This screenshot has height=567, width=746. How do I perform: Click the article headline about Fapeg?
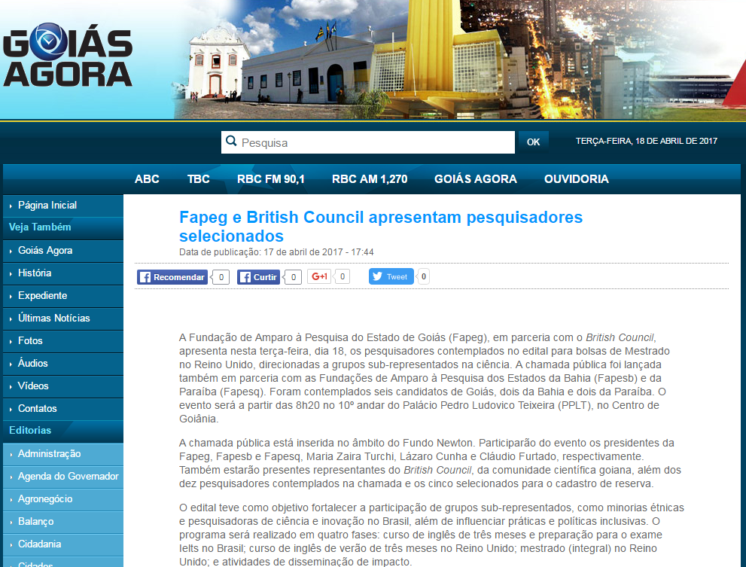click(381, 227)
